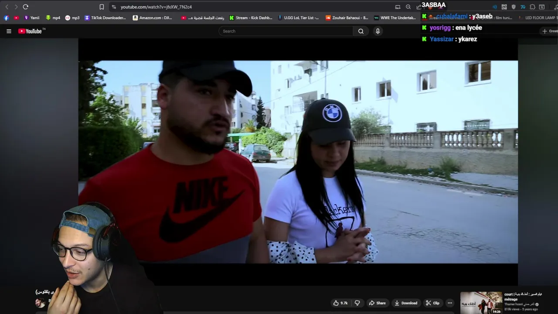Reload the page with the browser refresh icon
558x314 pixels.
pyautogui.click(x=25, y=7)
